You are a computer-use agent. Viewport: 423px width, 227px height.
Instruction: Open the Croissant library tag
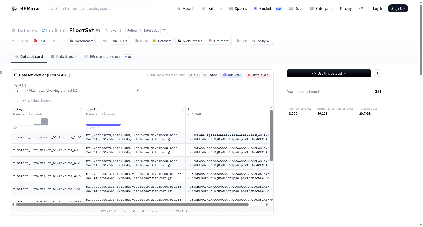point(219,41)
